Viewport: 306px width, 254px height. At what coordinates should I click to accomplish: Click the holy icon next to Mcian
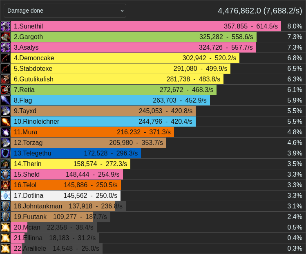click(x=5, y=228)
